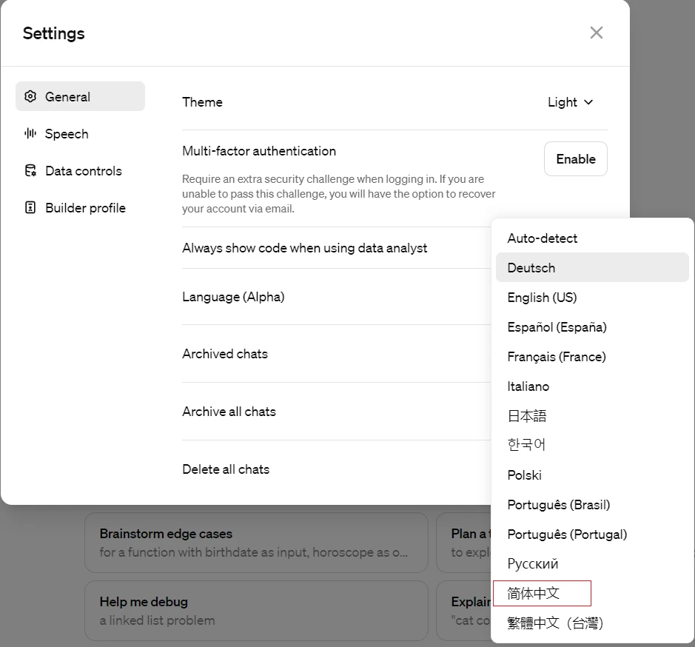Click the Data controls database icon

(30, 170)
